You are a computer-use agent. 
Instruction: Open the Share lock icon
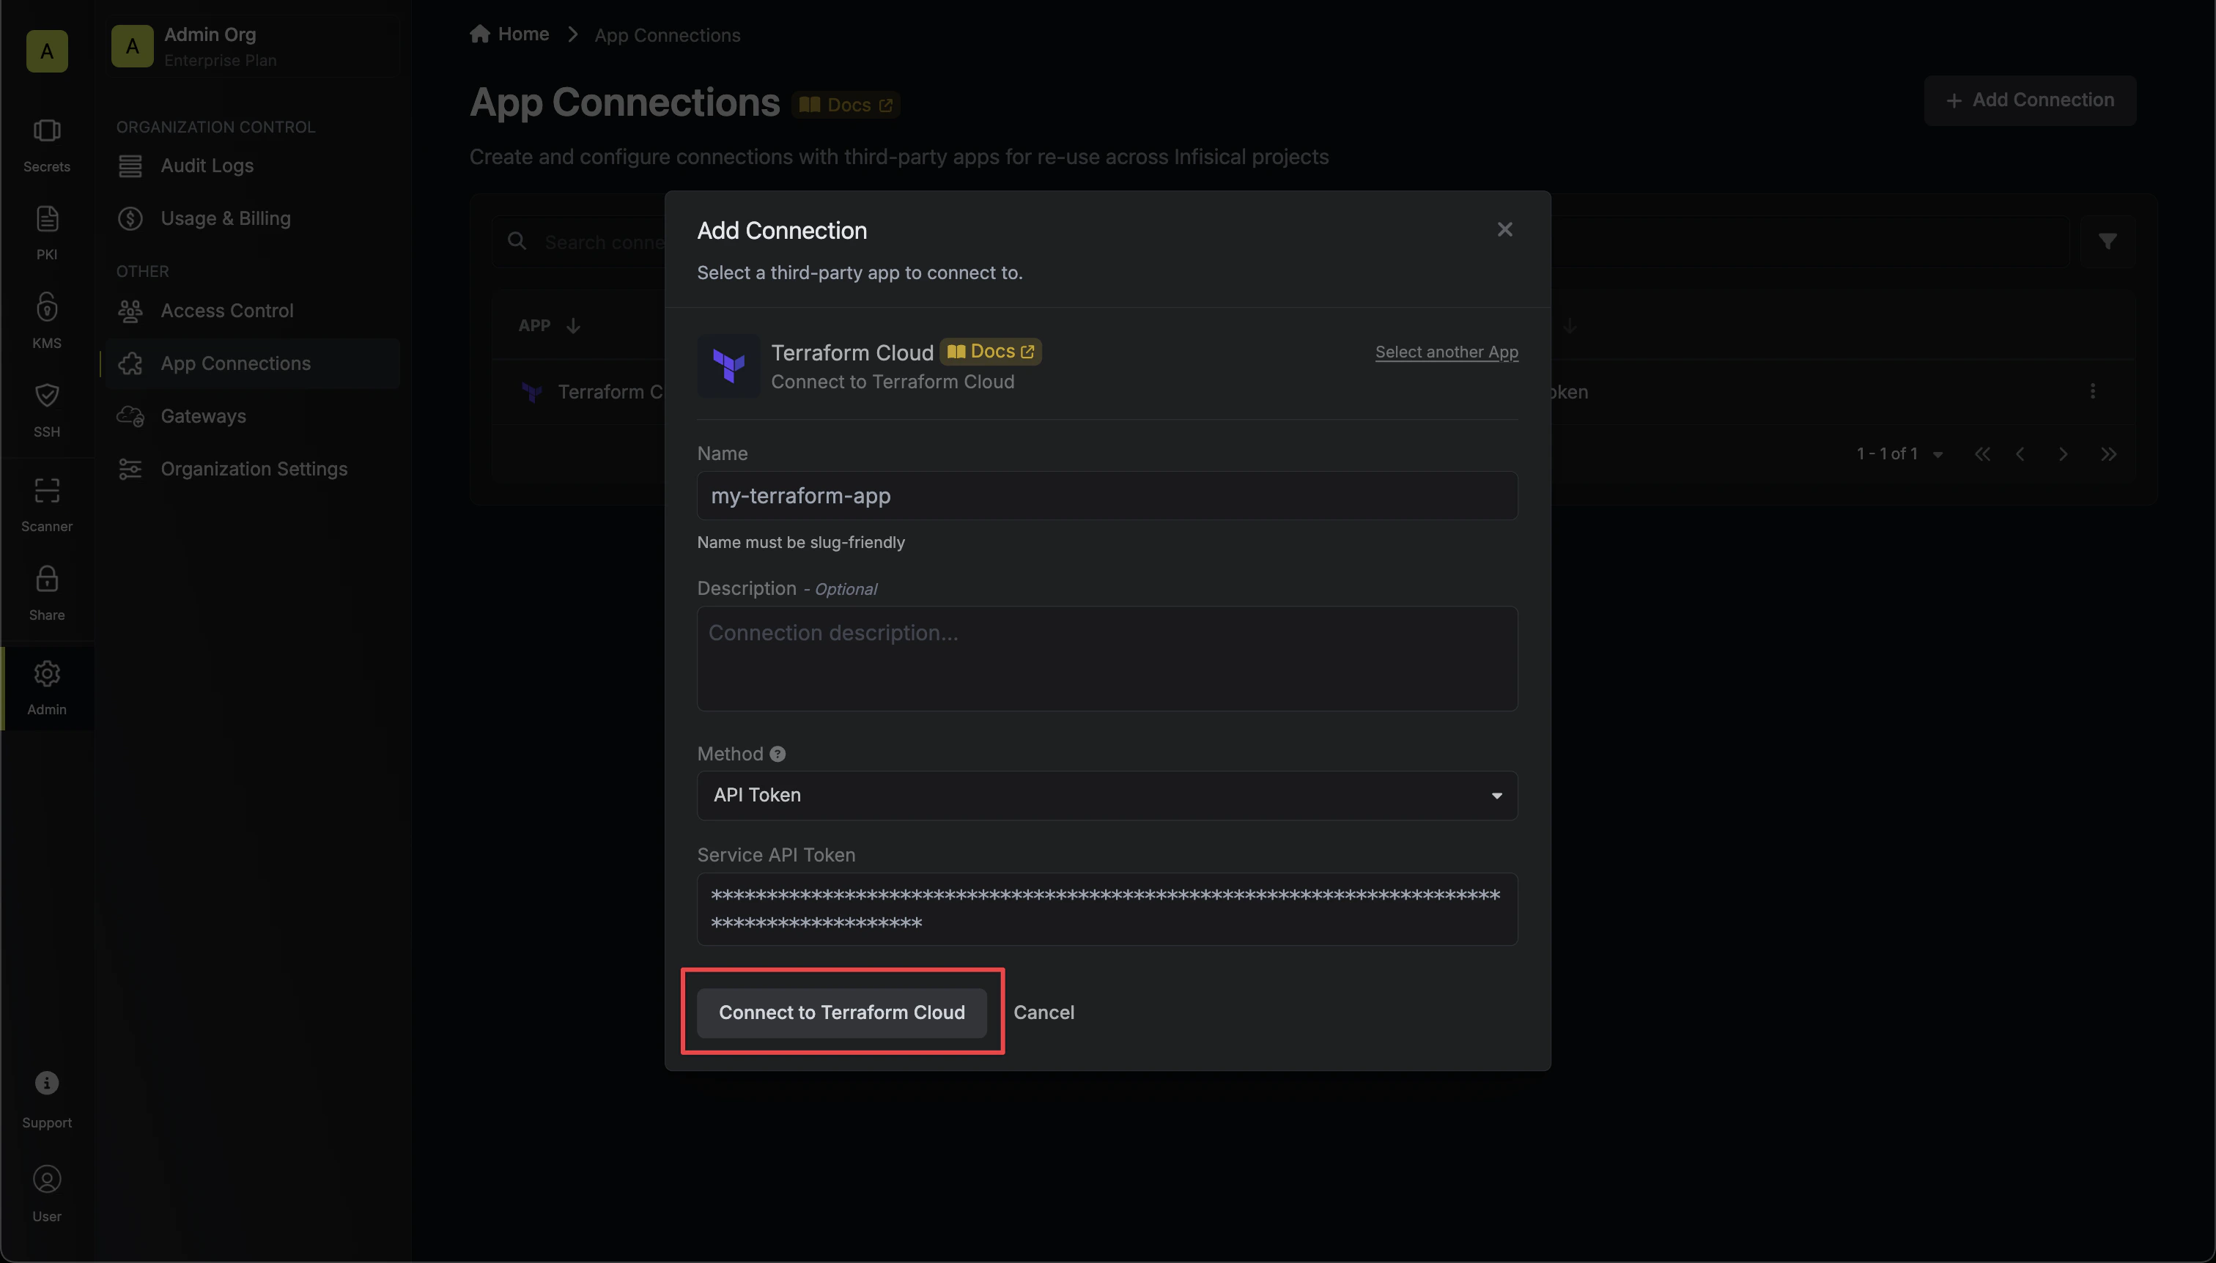point(47,579)
